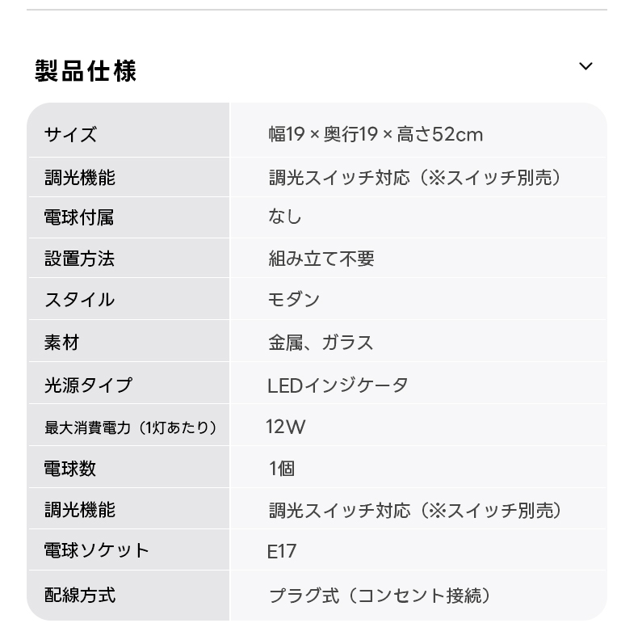
Task: Click the 配線方式 label
Action: [x=79, y=596]
